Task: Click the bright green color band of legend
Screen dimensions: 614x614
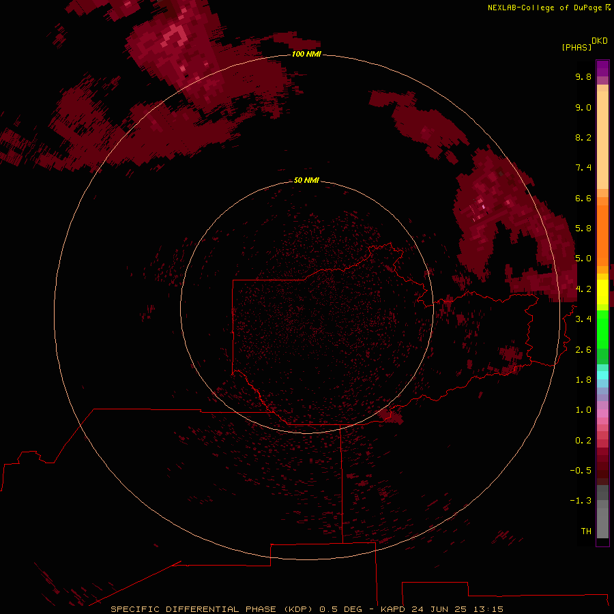Action: pyautogui.click(x=602, y=330)
